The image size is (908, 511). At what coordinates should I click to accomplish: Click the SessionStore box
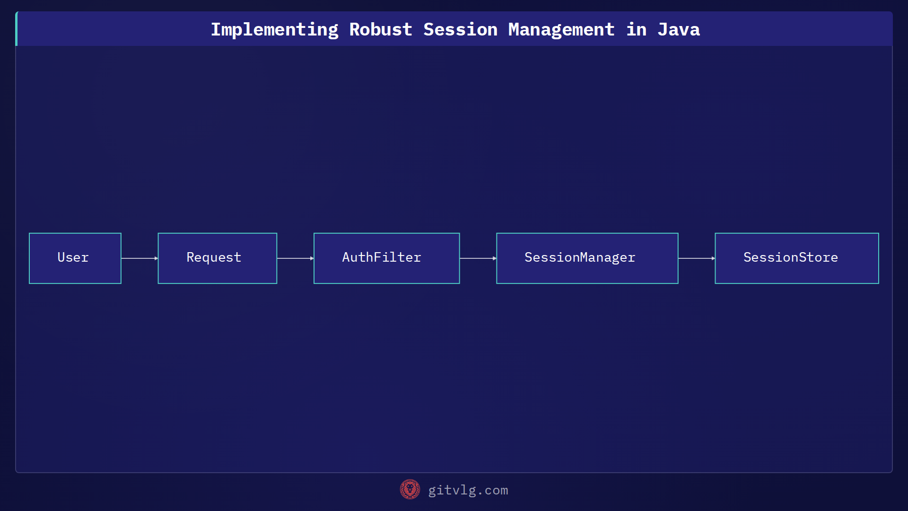[x=797, y=258]
